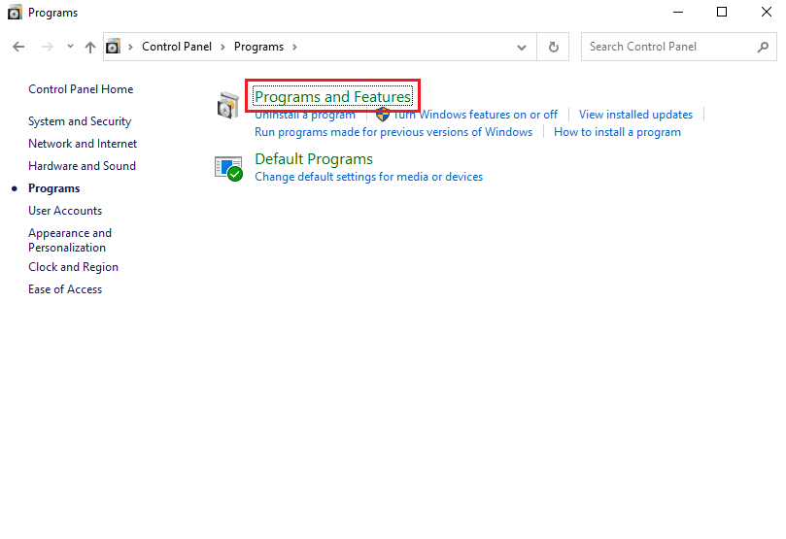The image size is (786, 539).
Task: Open the recent locations dropdown chevron
Action: click(70, 46)
